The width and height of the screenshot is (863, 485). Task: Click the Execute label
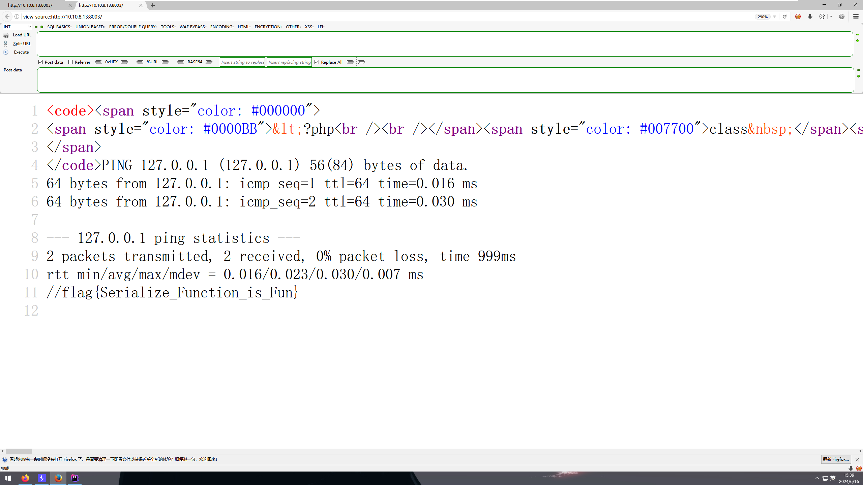[21, 52]
